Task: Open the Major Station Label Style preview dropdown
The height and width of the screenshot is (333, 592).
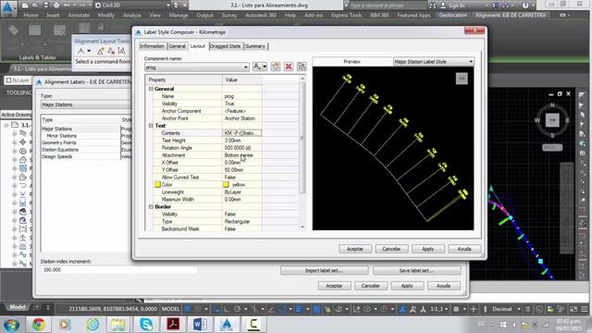Action: pos(434,61)
